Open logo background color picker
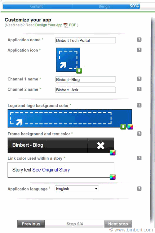The image size is (155, 233). click(130, 127)
